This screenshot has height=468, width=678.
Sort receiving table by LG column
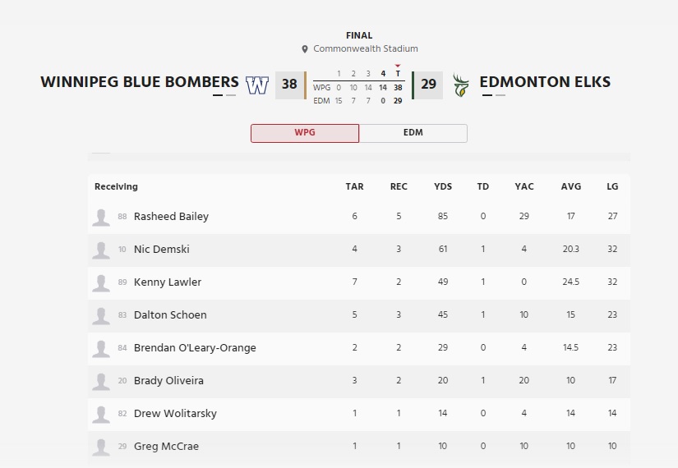pos(612,187)
